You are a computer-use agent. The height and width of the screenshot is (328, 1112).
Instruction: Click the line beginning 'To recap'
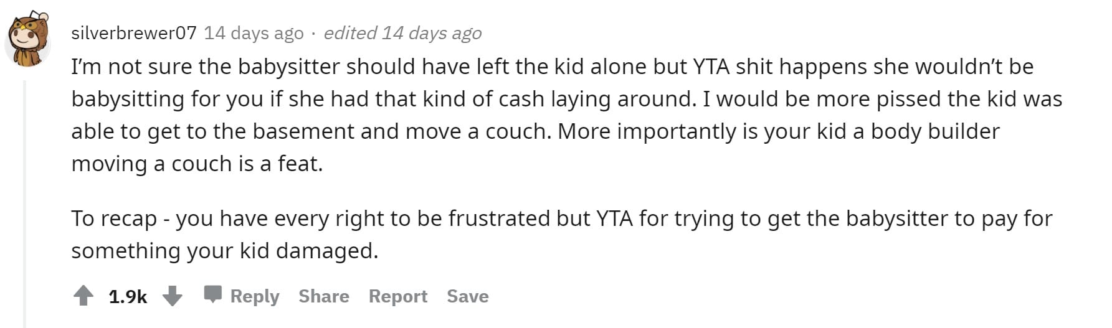[561, 218]
